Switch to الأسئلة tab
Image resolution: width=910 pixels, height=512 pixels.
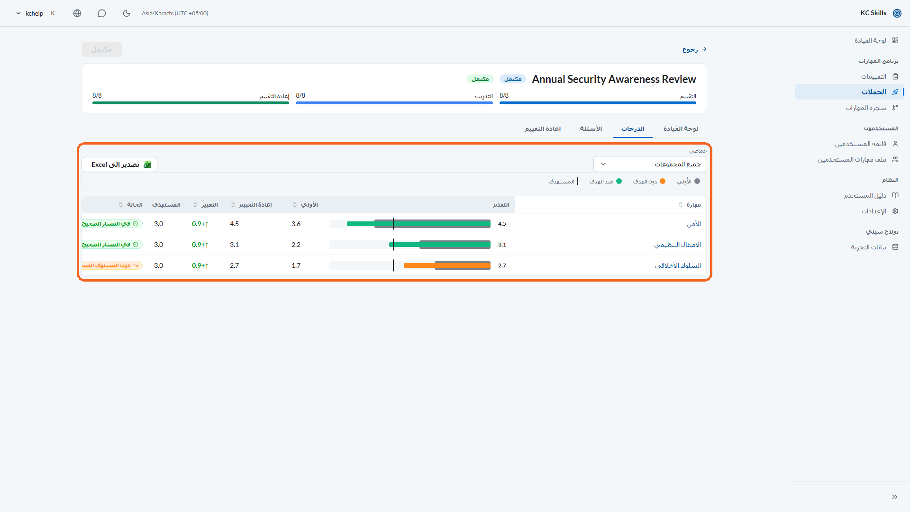click(x=591, y=129)
